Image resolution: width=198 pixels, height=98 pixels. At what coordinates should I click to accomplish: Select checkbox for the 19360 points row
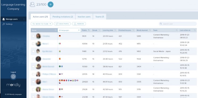(33, 66)
